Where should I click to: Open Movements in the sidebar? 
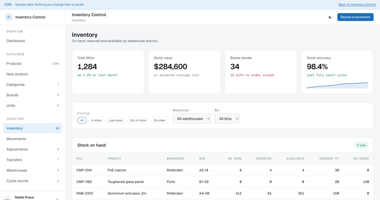tap(33, 139)
